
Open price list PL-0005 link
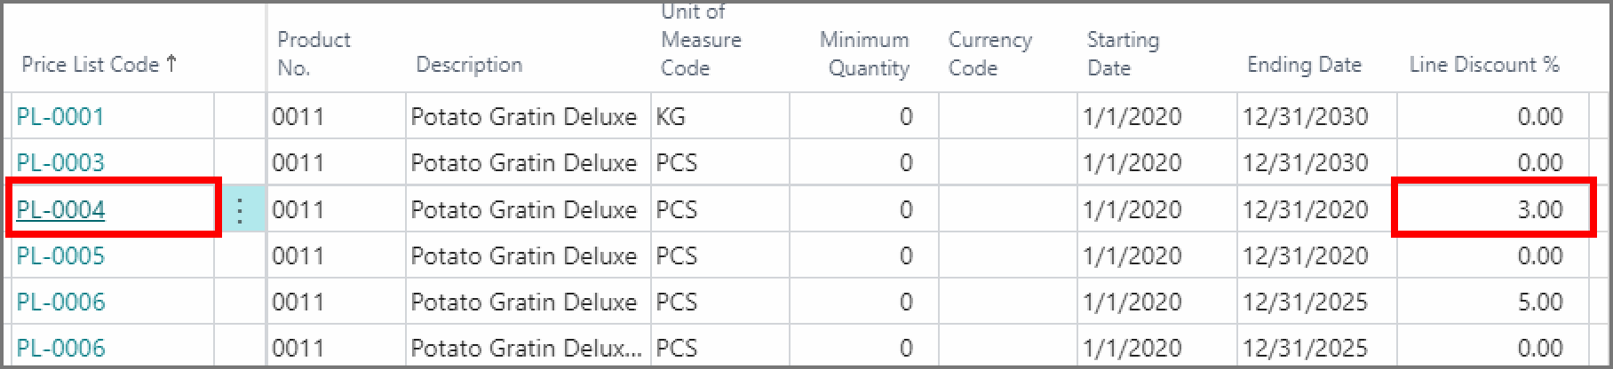[x=60, y=256]
